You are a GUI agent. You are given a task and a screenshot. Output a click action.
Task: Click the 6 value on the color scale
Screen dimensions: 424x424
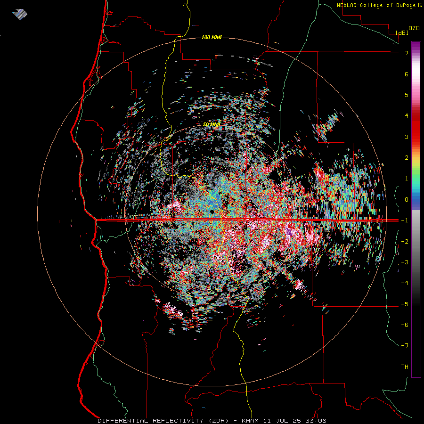[407, 74]
